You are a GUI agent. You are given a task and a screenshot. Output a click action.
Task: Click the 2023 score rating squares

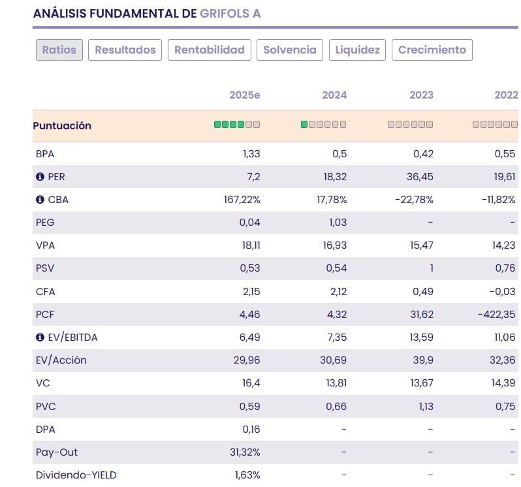(410, 125)
